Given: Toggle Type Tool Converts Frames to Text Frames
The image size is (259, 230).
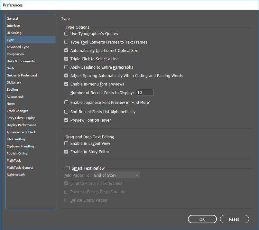Looking at the screenshot, I should coord(66,42).
